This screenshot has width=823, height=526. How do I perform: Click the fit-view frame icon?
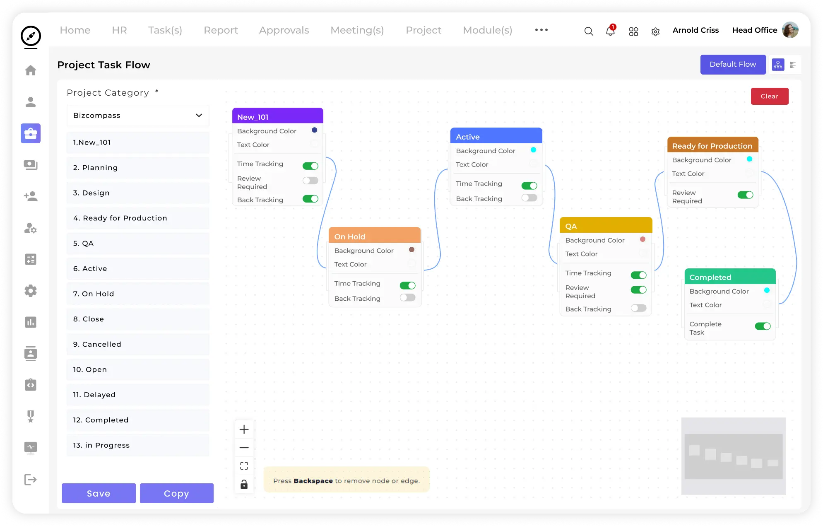244,466
